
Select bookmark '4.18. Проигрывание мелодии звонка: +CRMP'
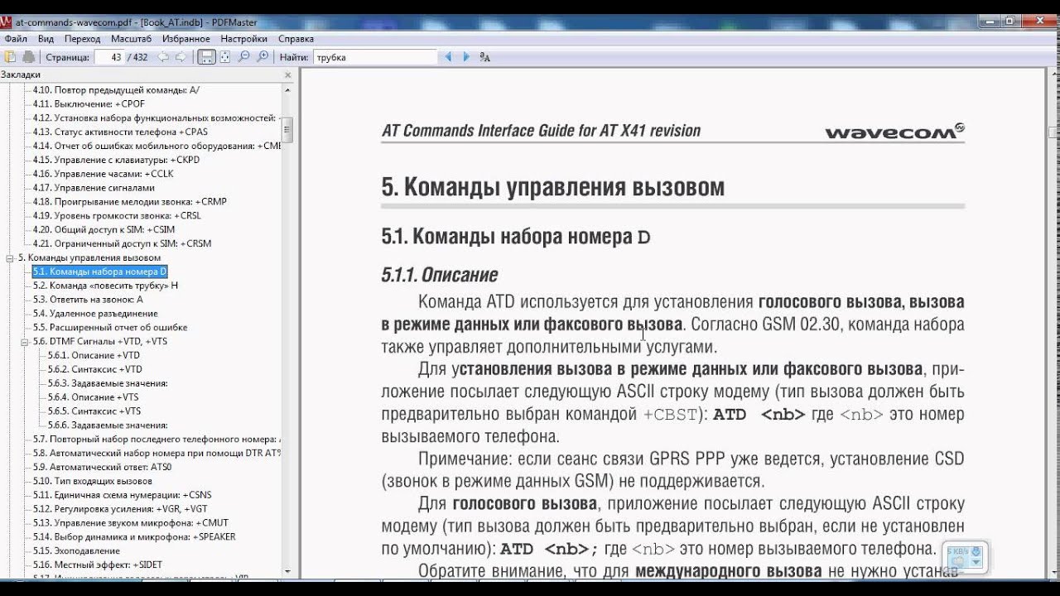(130, 202)
